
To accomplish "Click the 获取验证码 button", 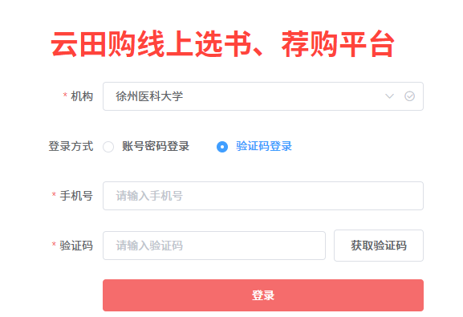I will [x=379, y=246].
